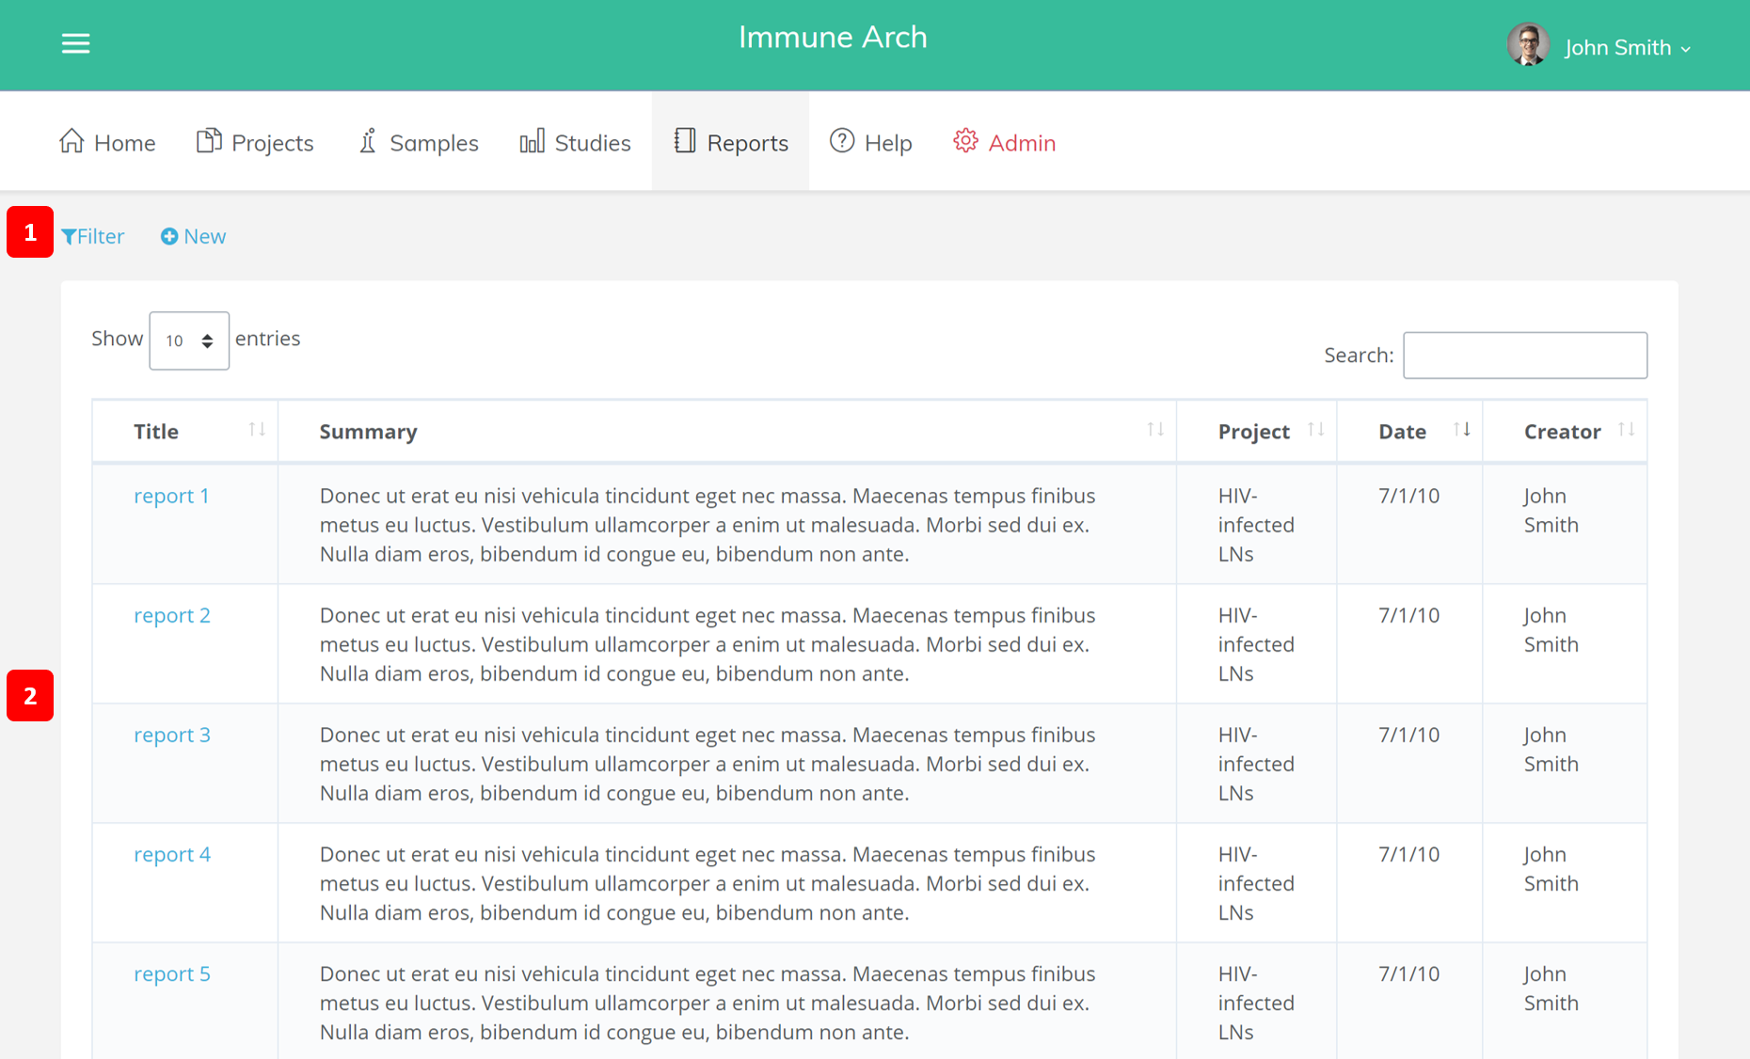Click the Filter funnel icon
The height and width of the screenshot is (1059, 1750).
pyautogui.click(x=69, y=237)
